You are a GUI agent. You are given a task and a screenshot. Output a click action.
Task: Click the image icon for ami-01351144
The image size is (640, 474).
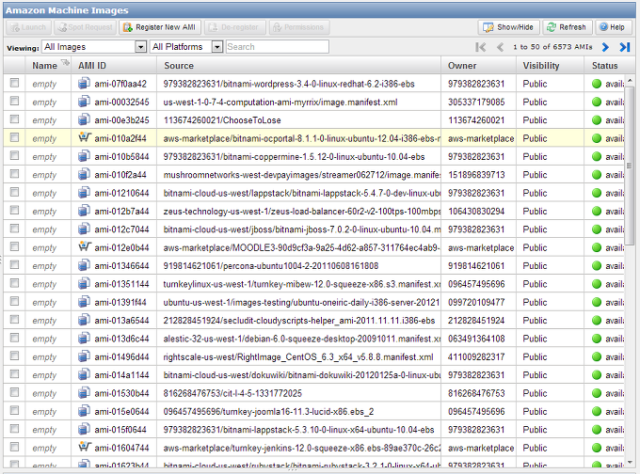tap(84, 283)
